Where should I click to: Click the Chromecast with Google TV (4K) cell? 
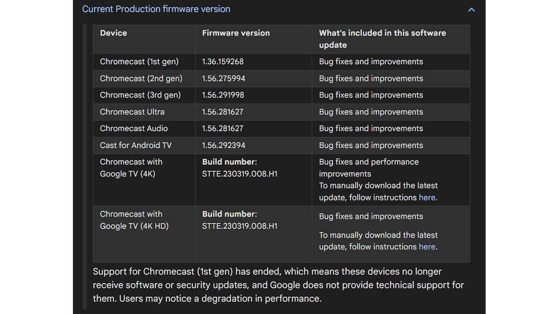click(x=131, y=167)
